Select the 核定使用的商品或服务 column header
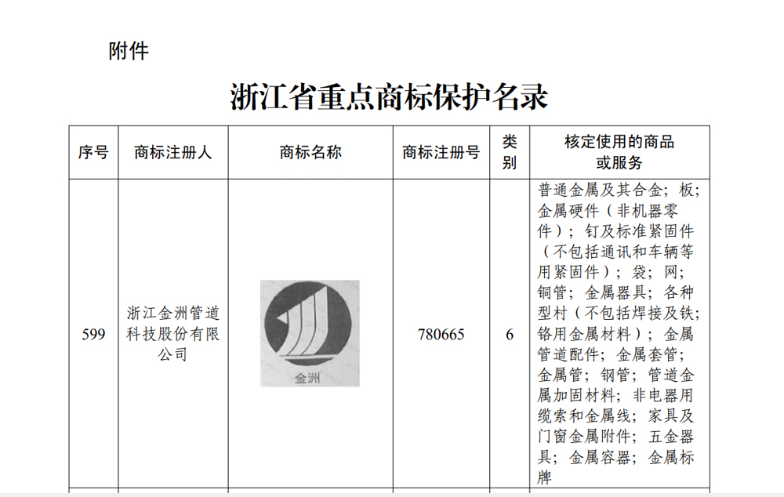 619,153
